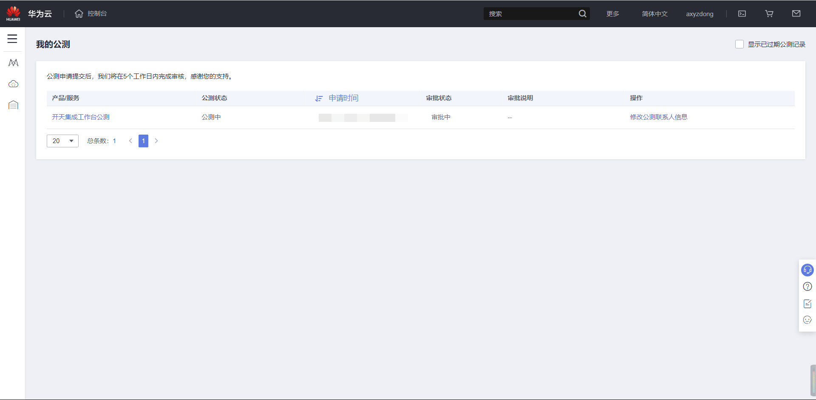Click the vertical scrollbar thumb at bottom right
Image resolution: width=816 pixels, height=400 pixels.
(813, 380)
